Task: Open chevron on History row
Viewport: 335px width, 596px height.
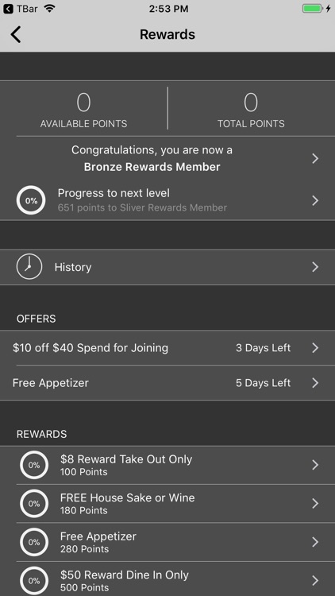Action: coord(315,267)
